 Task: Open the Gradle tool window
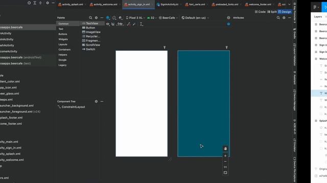pos(294,34)
